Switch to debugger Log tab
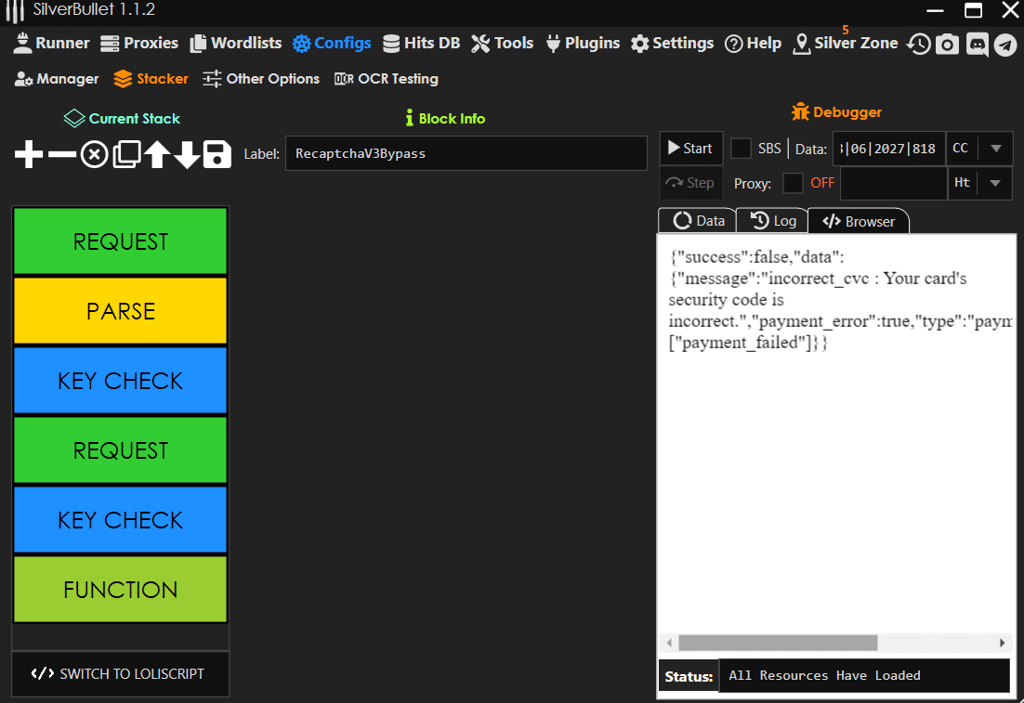Viewport: 1024px width, 703px height. [x=772, y=221]
